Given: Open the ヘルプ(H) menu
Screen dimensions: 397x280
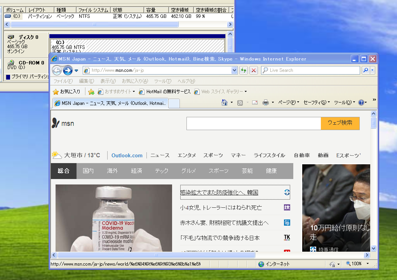Looking at the screenshot, I should pos(186,81).
